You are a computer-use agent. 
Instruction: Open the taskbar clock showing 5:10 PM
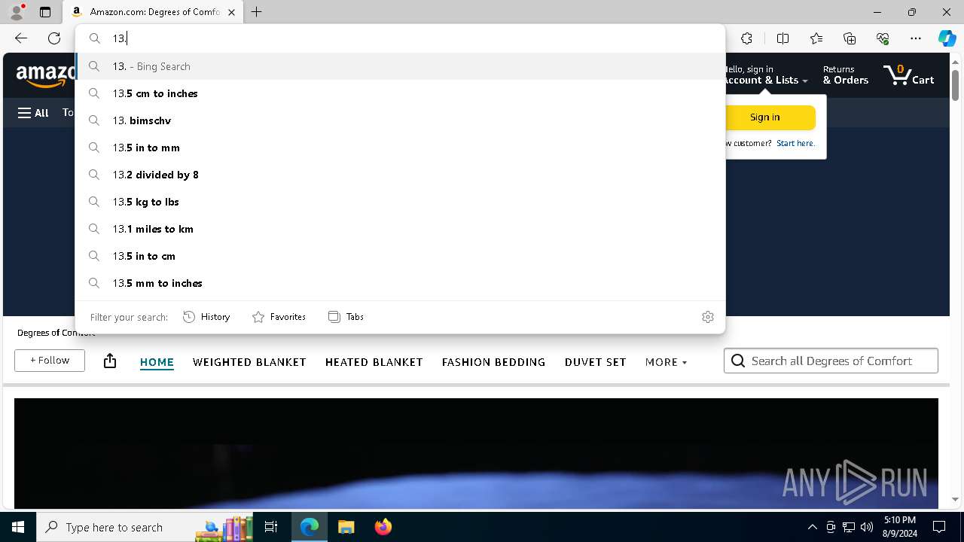click(x=900, y=527)
